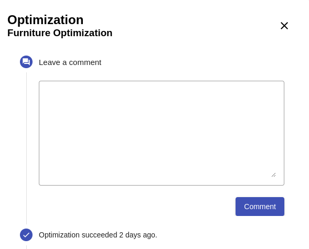
Task: Click the word 'Furniture' in the subtitle
Action: click(x=29, y=33)
